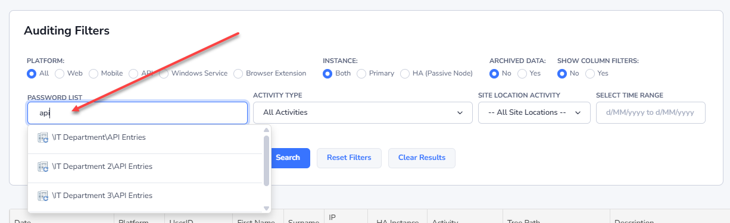This screenshot has width=730, height=223.
Task: Click the Clear Results button
Action: (x=422, y=158)
